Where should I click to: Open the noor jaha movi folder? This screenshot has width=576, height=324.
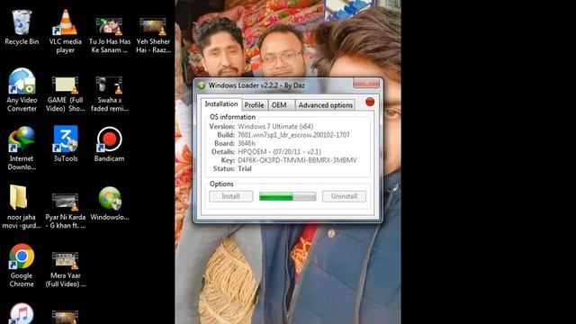click(x=22, y=207)
